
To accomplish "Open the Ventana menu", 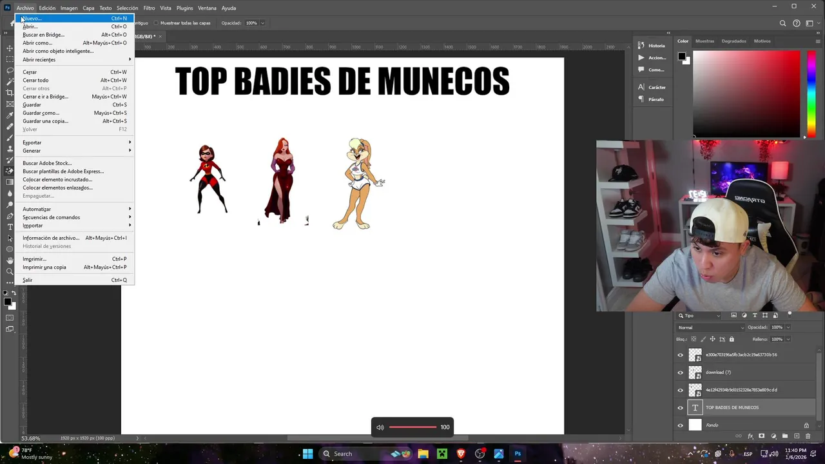I will (207, 8).
